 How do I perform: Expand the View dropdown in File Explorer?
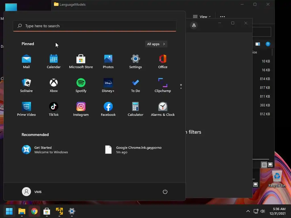202,17
